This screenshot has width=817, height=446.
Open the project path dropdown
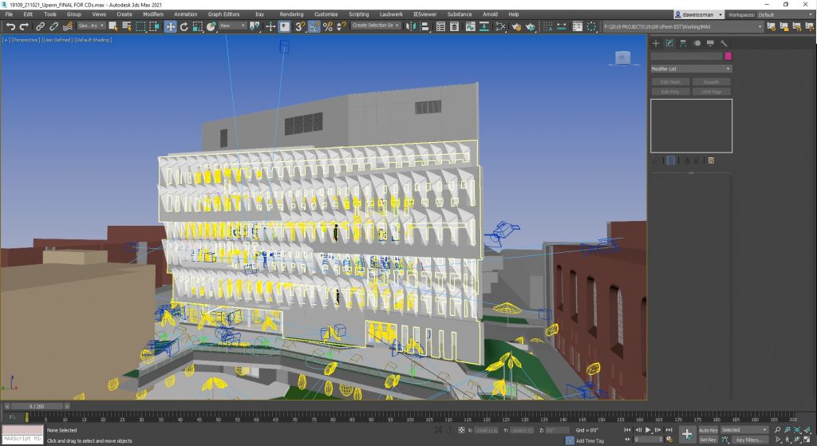click(x=683, y=26)
